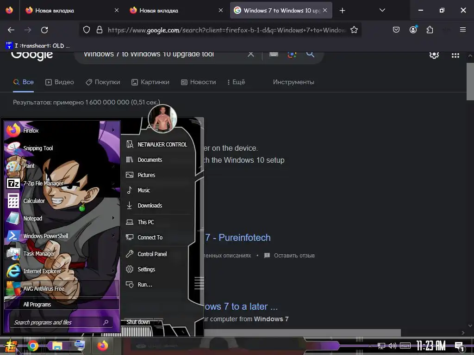Open the list all tabs dropdown
The width and height of the screenshot is (474, 355).
pyautogui.click(x=382, y=10)
